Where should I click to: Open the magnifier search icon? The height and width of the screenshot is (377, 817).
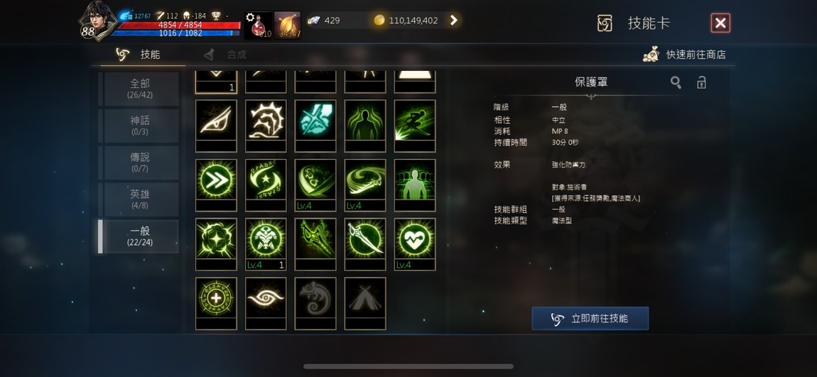676,82
